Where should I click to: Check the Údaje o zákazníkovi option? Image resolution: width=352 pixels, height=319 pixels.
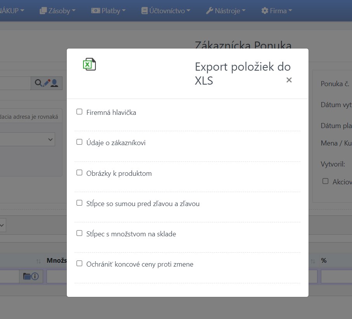pyautogui.click(x=79, y=142)
